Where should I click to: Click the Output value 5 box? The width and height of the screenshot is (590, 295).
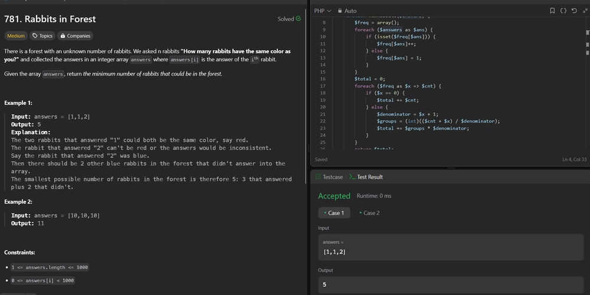450,285
